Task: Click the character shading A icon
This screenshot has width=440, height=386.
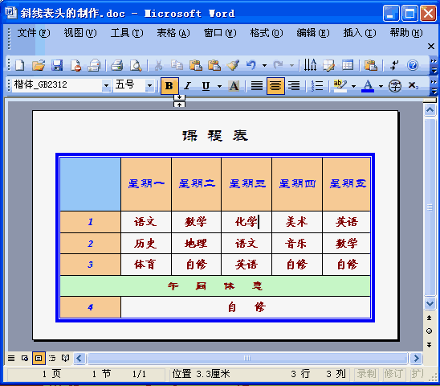Action: click(x=234, y=86)
